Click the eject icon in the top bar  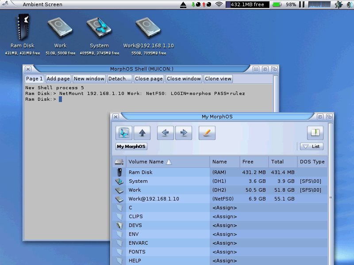click(183, 5)
